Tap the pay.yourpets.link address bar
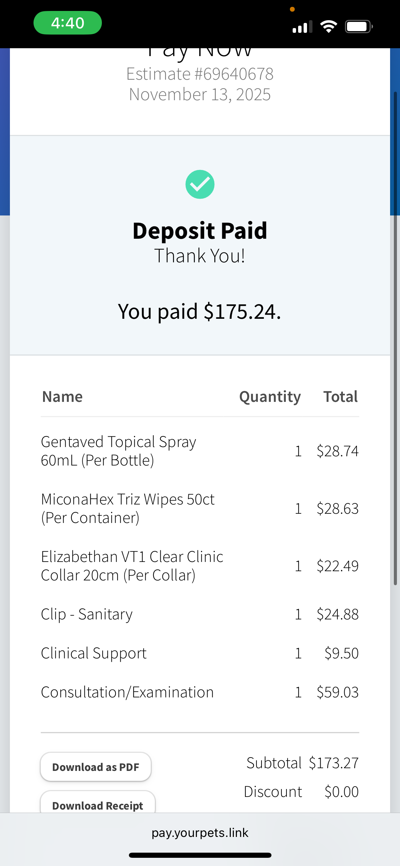 coord(200,832)
